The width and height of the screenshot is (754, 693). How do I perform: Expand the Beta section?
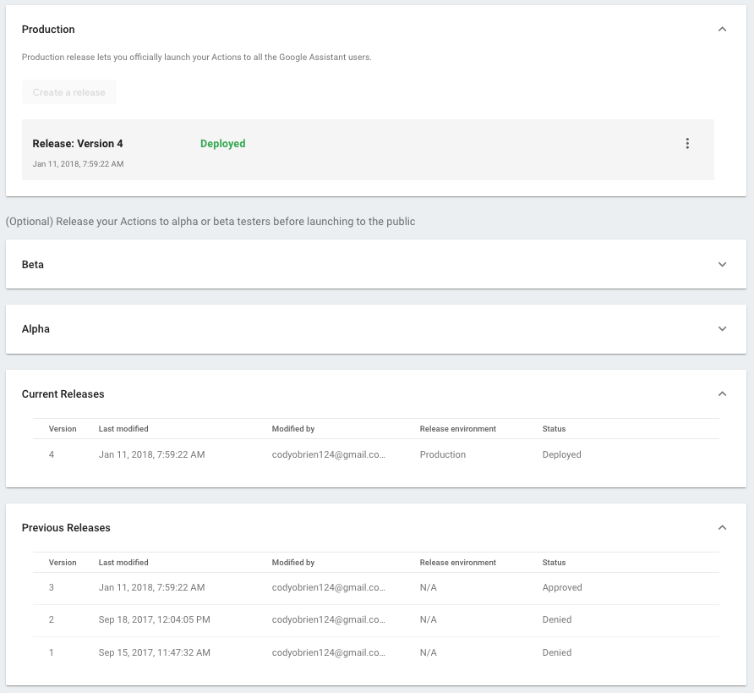[723, 264]
